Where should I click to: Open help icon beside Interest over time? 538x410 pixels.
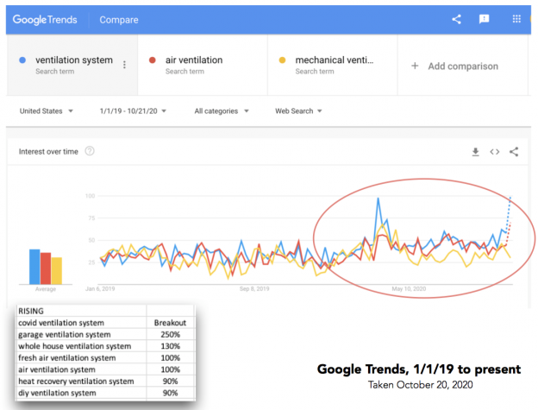(90, 152)
